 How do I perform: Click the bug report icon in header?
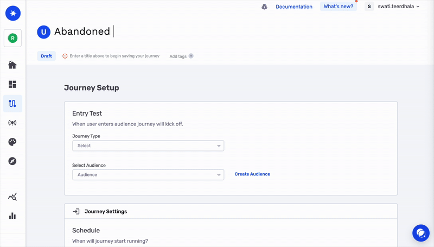coord(264,7)
